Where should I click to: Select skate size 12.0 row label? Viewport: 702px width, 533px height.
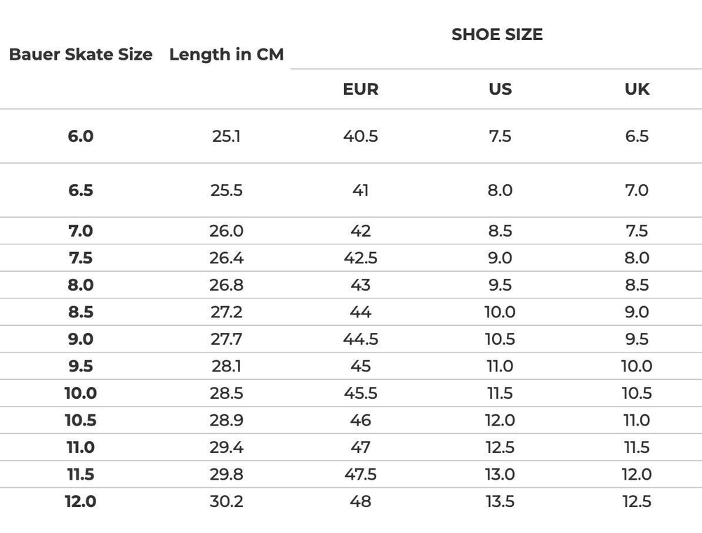click(x=81, y=501)
